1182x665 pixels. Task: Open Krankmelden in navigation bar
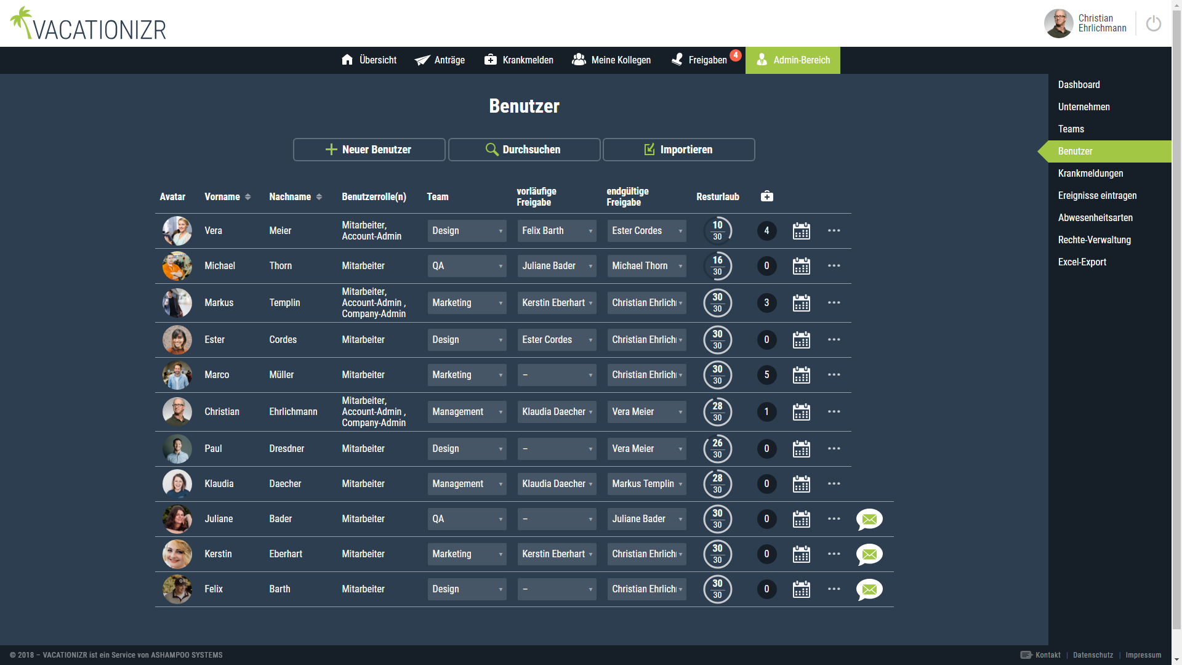tap(518, 60)
